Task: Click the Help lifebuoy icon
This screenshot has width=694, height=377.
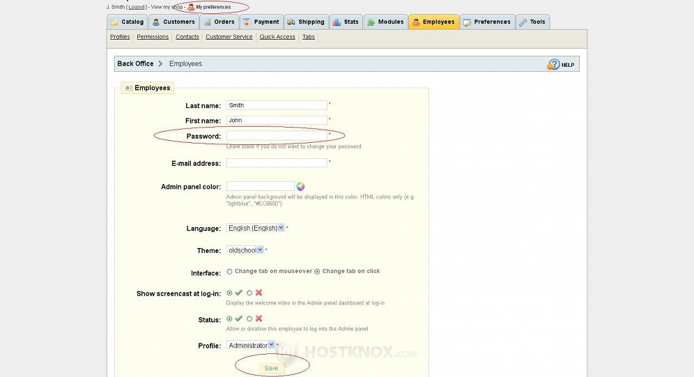Action: (x=553, y=64)
